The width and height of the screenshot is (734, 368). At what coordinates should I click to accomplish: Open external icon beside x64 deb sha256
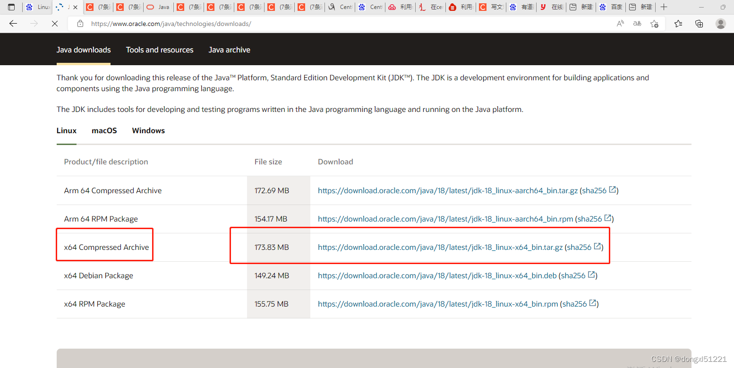tap(591, 274)
